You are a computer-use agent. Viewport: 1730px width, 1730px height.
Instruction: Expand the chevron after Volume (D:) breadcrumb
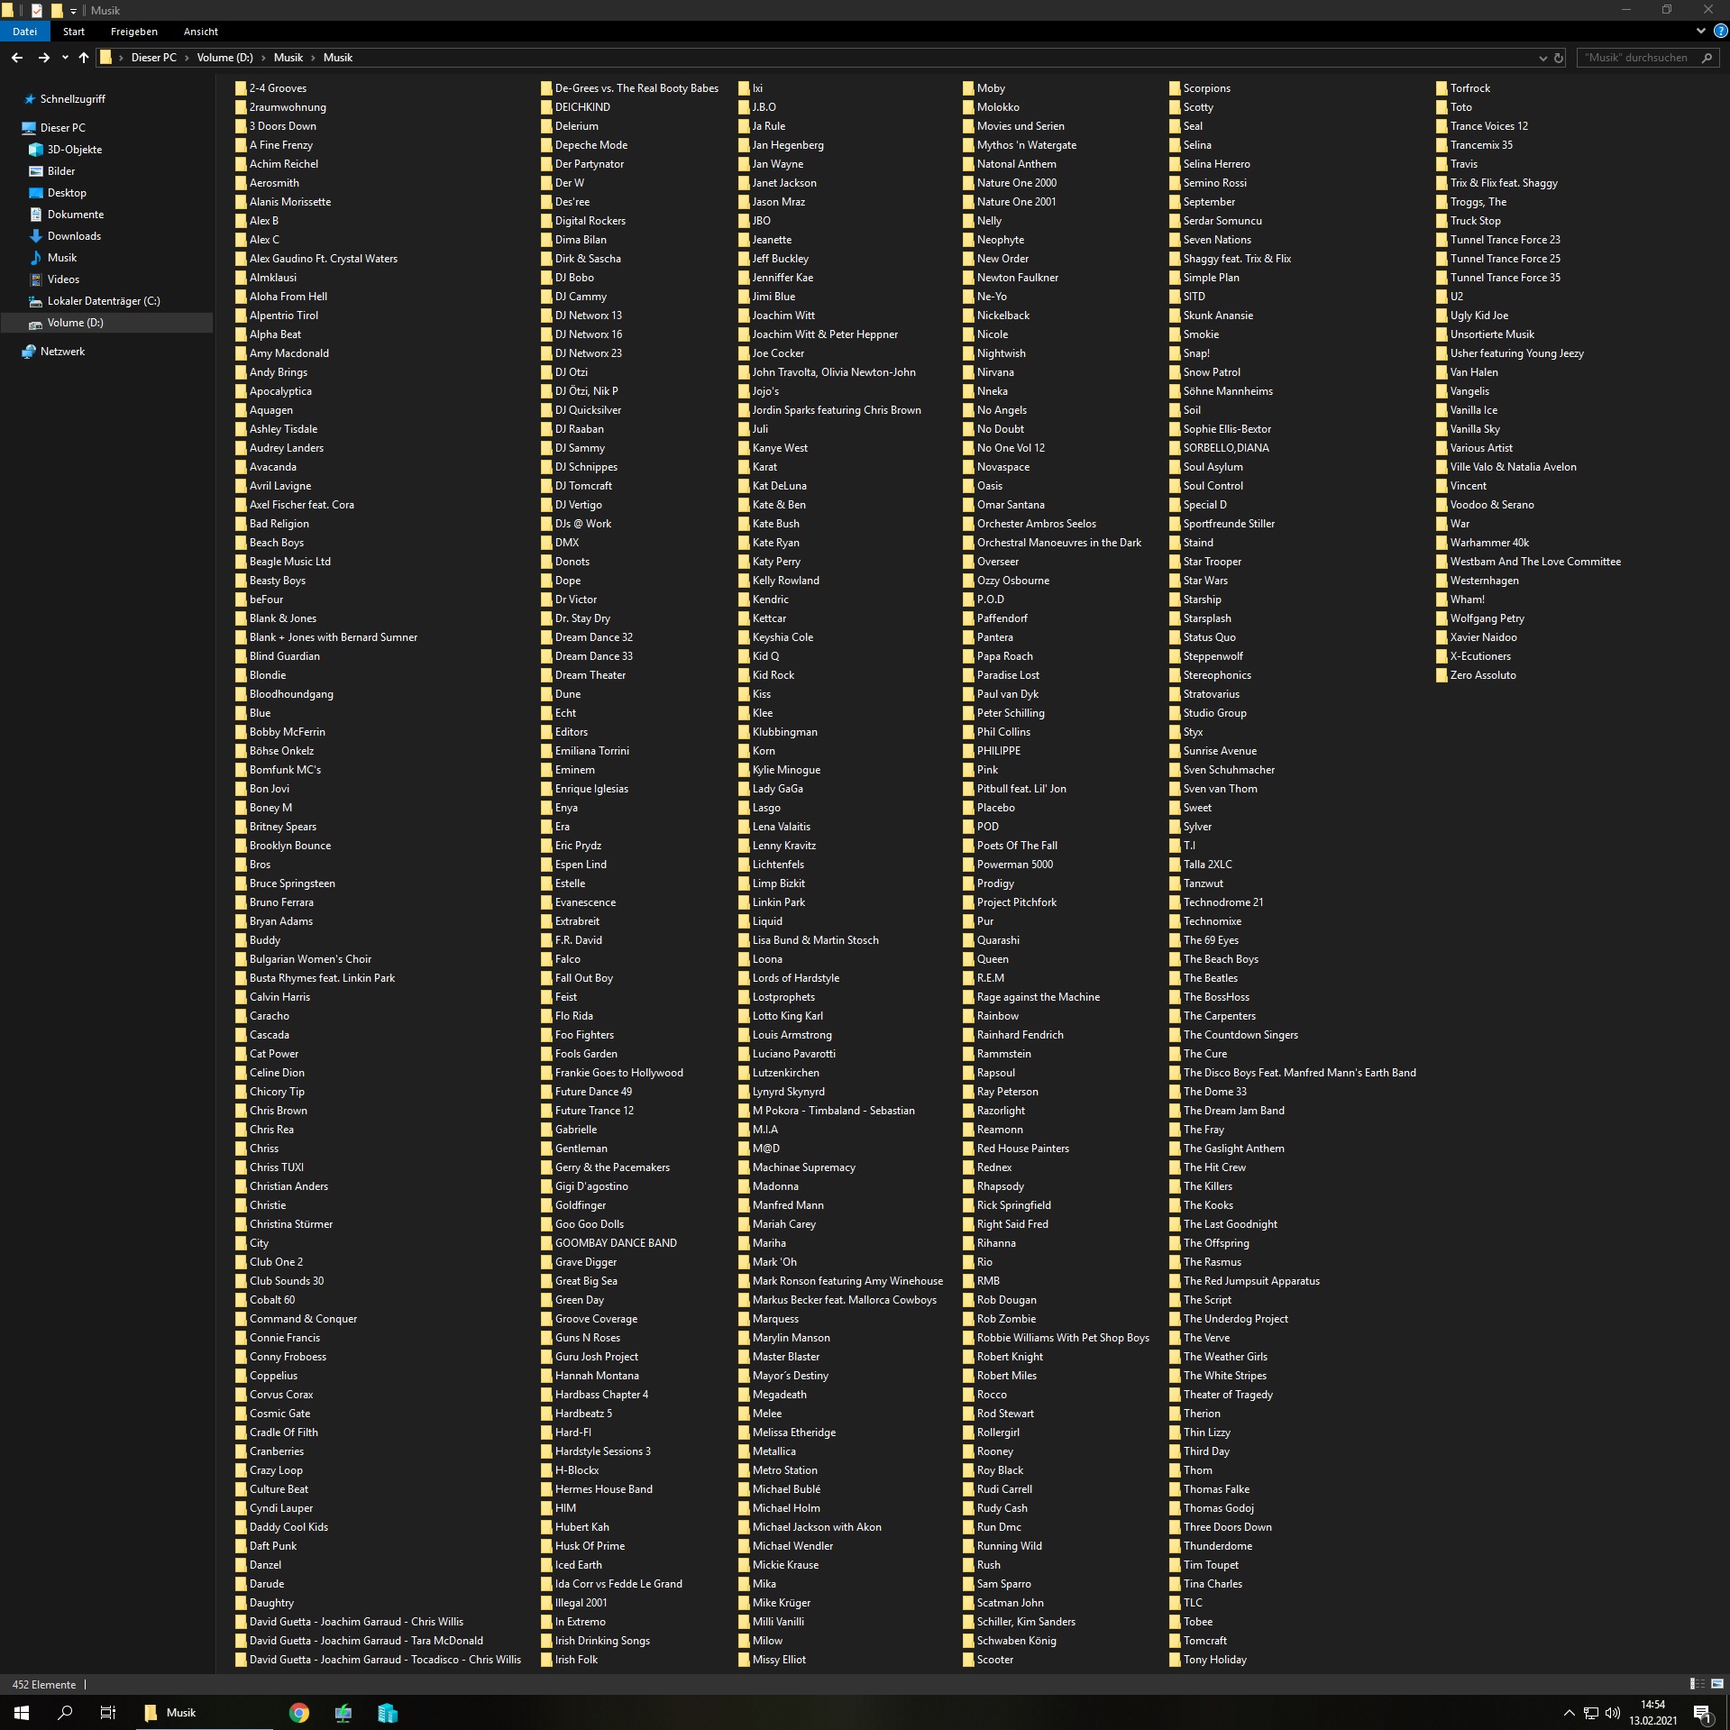pyautogui.click(x=263, y=58)
